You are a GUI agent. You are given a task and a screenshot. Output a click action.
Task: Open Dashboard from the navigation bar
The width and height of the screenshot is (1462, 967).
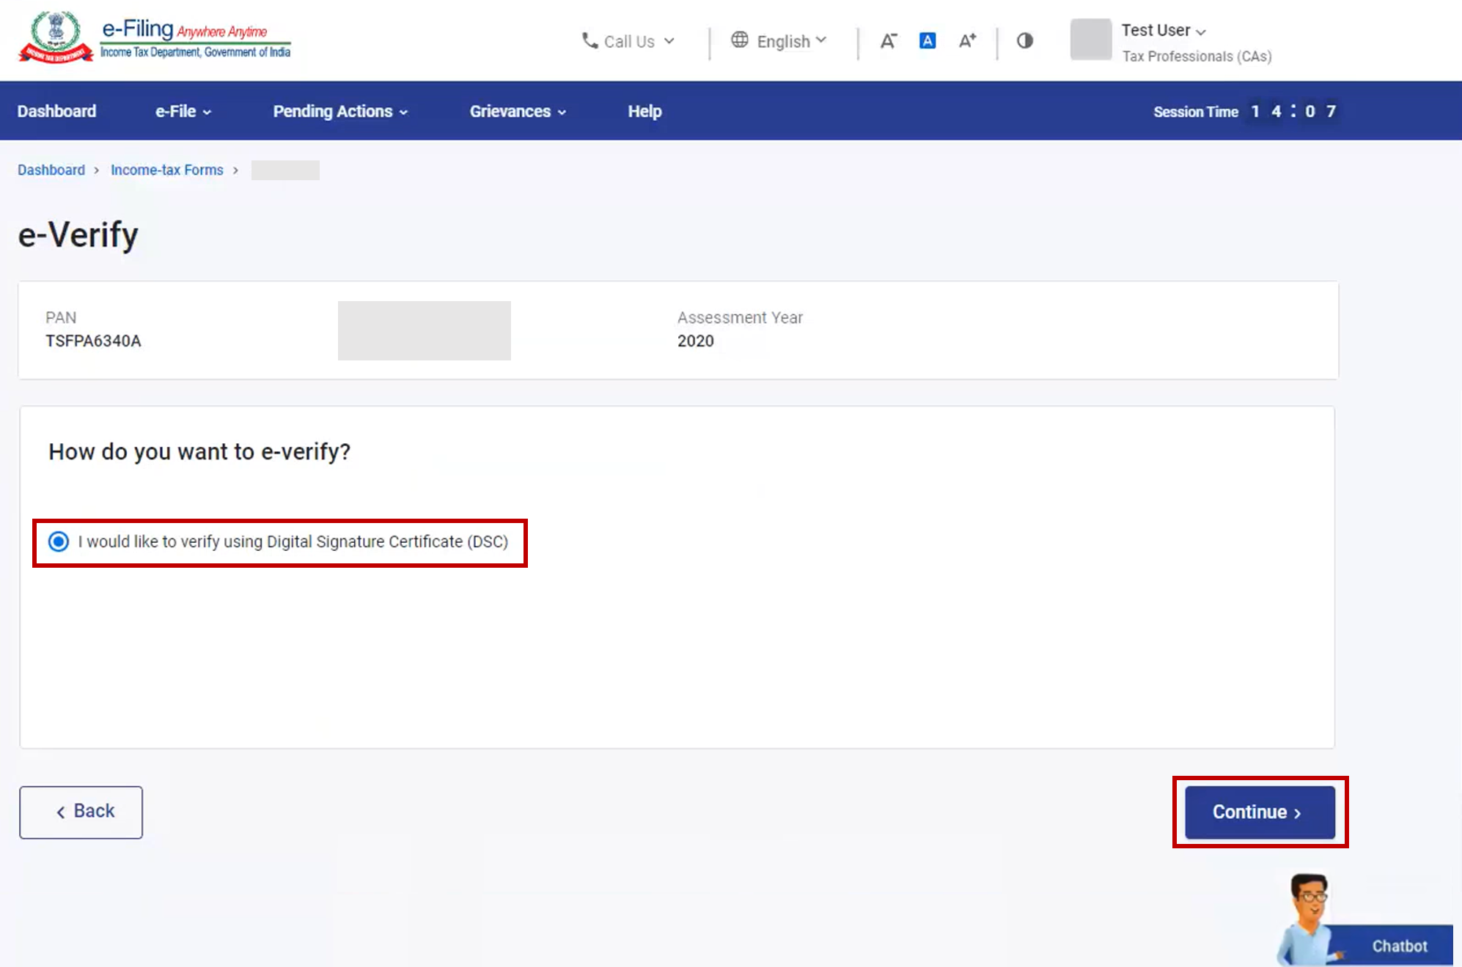tap(56, 111)
